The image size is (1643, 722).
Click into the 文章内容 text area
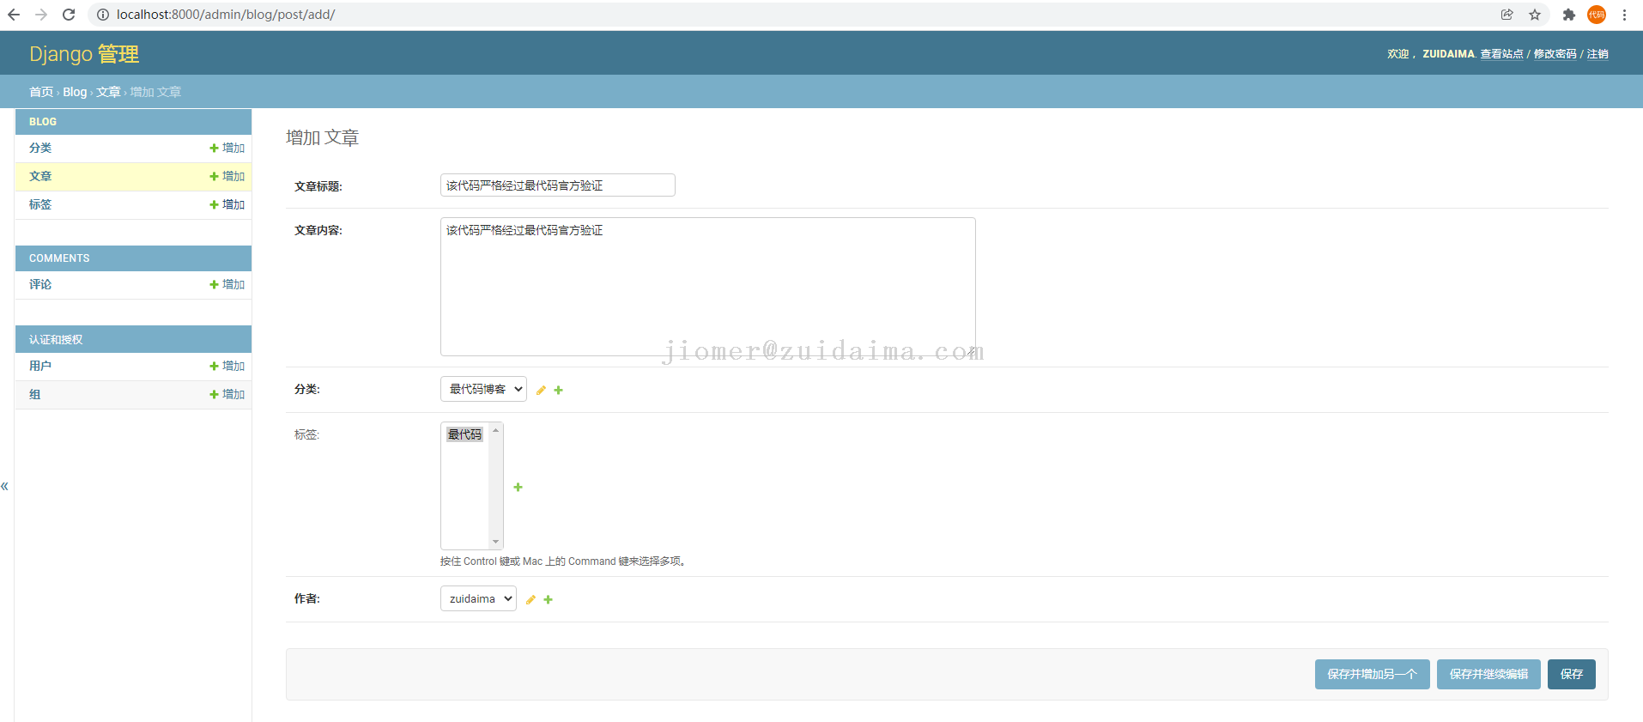point(708,287)
